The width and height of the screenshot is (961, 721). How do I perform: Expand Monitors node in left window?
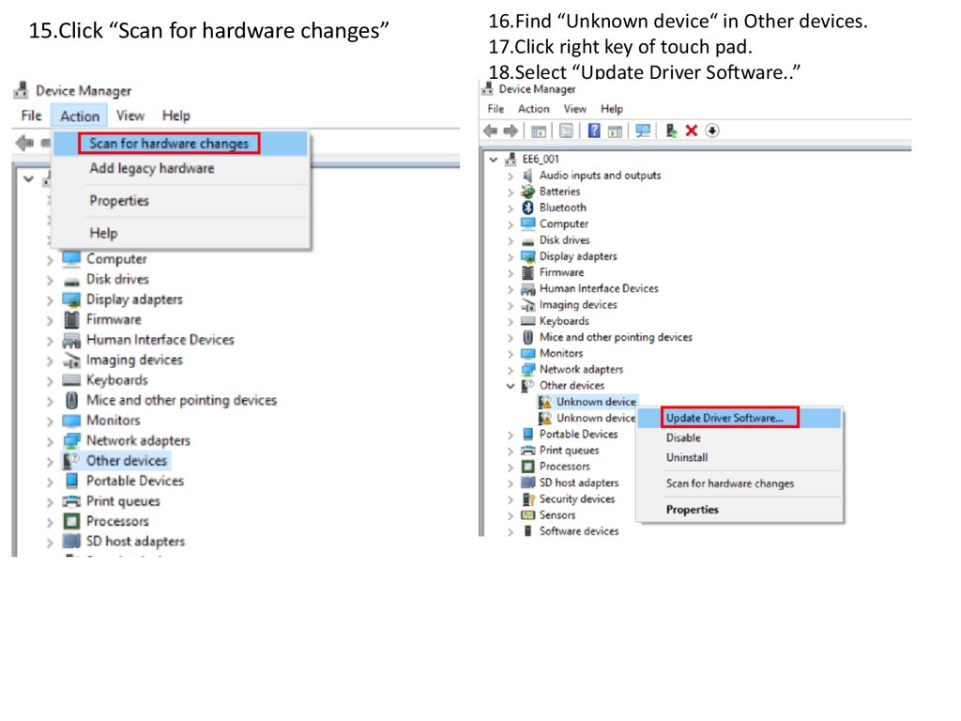pyautogui.click(x=50, y=422)
